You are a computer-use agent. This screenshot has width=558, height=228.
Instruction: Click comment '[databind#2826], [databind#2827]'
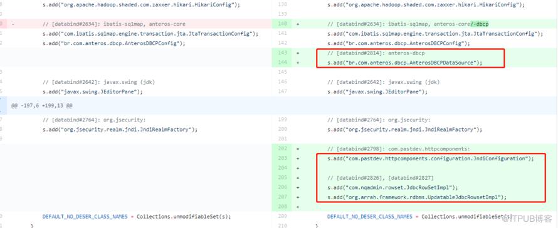point(385,177)
